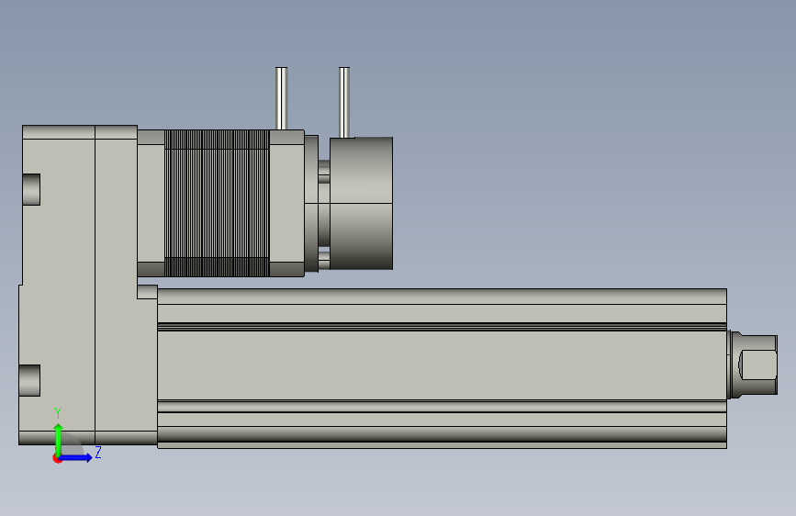Click the red X axis origin dot
796x516 pixels.
pyautogui.click(x=57, y=458)
